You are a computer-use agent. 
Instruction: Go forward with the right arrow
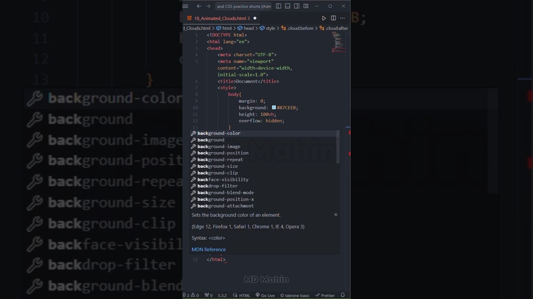pyautogui.click(x=208, y=6)
